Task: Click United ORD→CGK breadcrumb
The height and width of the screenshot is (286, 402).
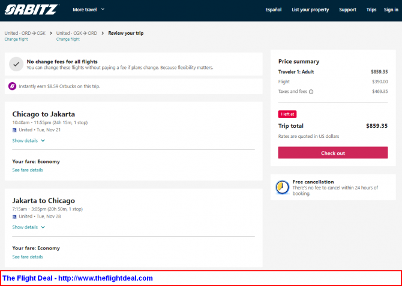Action: tap(25, 33)
